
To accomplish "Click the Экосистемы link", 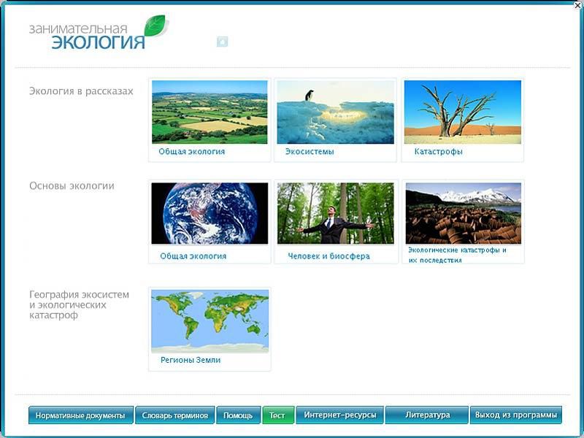I will 310,152.
